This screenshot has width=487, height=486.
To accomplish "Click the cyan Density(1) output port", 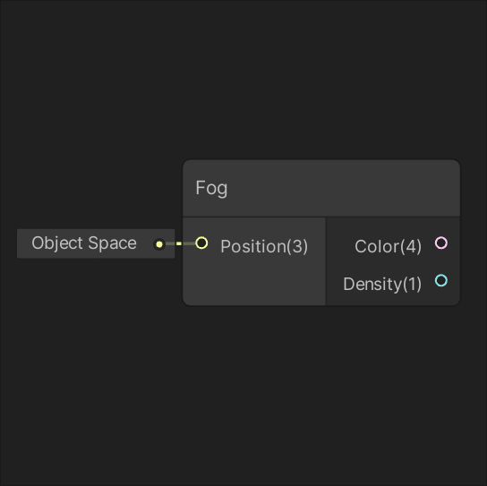I will (x=440, y=280).
